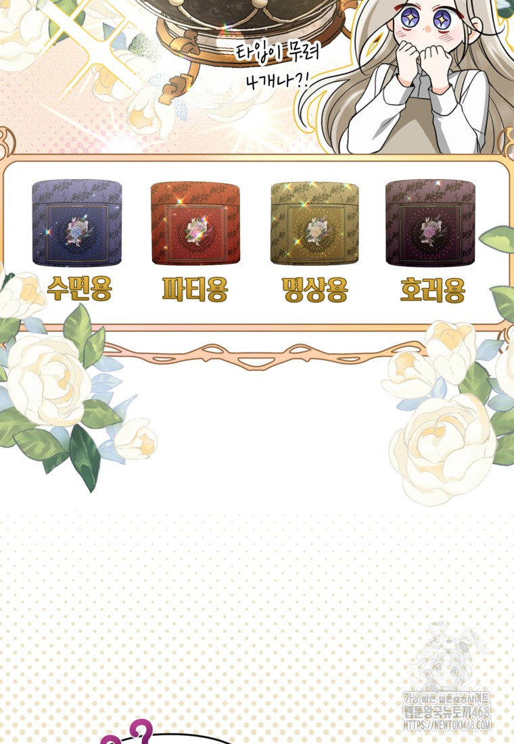514x744 pixels.
Task: Click the NEWTOKI468.COM watermark URL
Action: click(448, 724)
